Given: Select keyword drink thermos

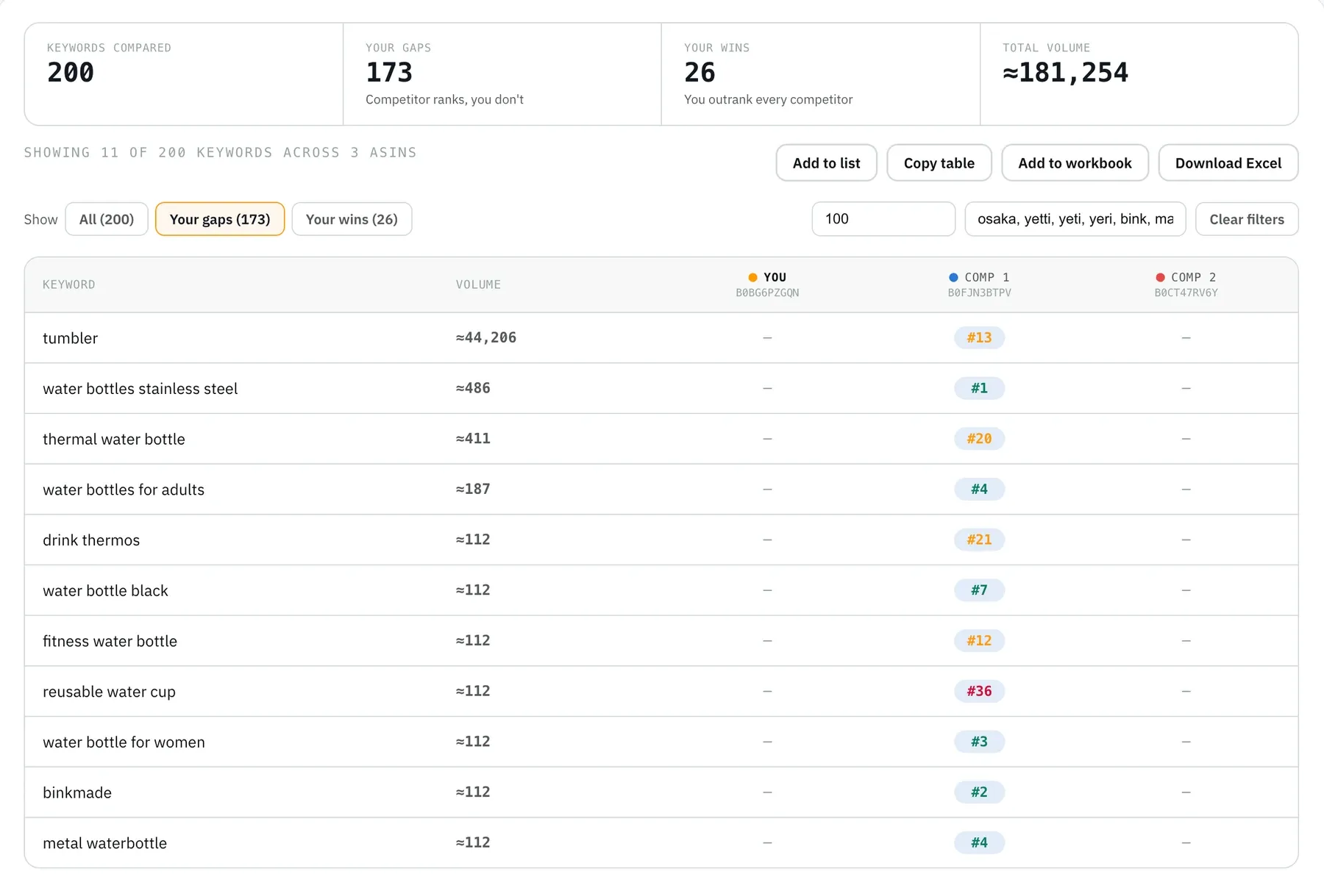Looking at the screenshot, I should [91, 540].
